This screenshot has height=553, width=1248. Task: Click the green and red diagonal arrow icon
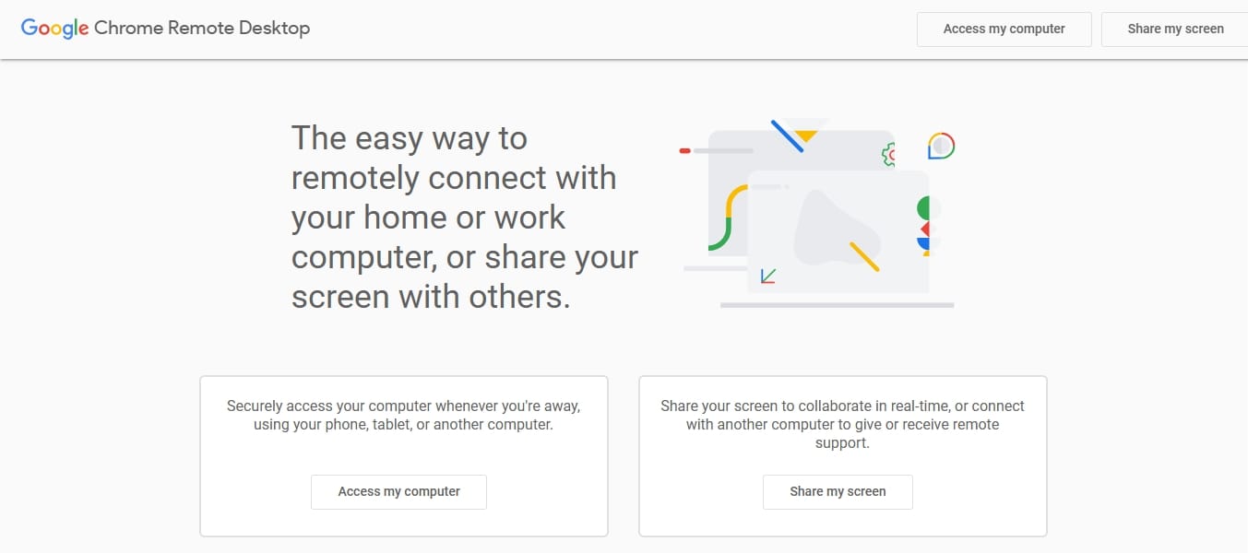click(x=767, y=276)
